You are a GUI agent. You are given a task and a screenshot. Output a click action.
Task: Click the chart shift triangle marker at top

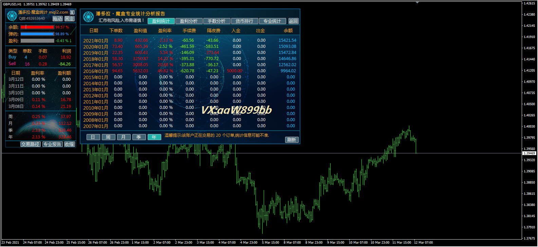coord(417,2)
